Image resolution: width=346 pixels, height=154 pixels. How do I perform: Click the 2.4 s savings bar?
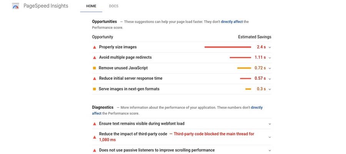[x=228, y=47]
